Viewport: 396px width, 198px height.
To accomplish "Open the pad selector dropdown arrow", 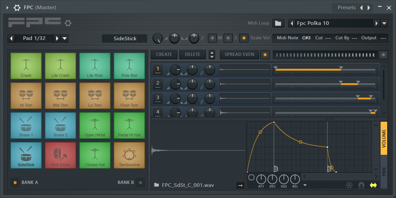I will (x=65, y=39).
